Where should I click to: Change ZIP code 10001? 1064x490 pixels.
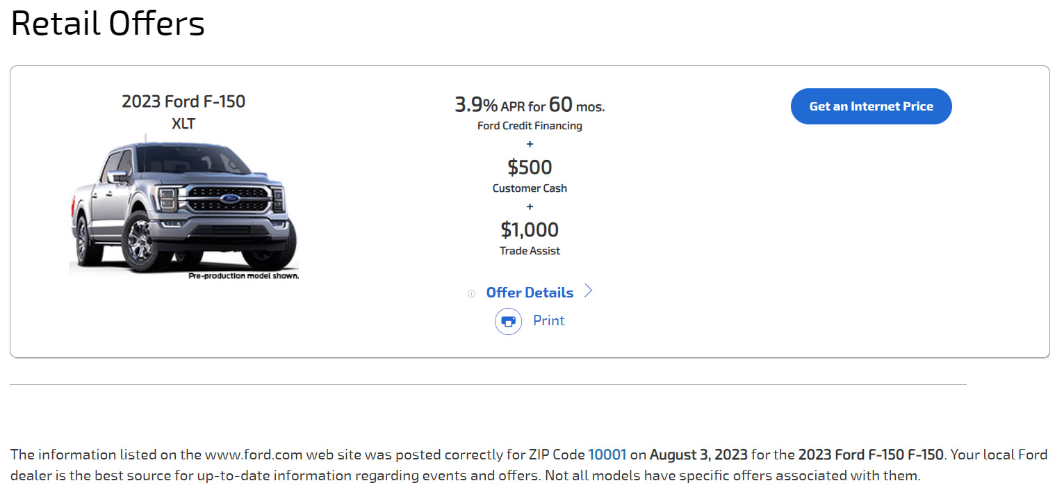tap(607, 455)
